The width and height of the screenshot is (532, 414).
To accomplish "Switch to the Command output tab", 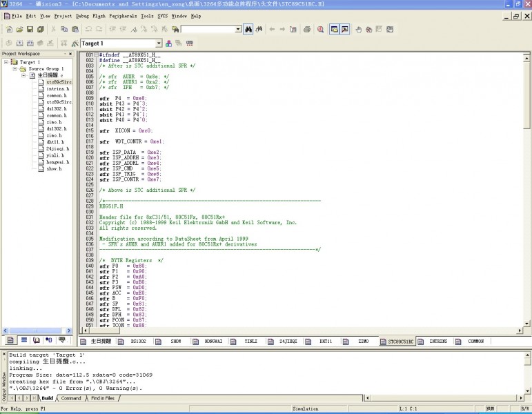I will pos(70,398).
